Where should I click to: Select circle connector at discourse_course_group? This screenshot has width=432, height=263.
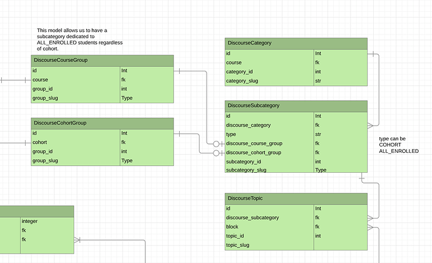tap(216, 143)
